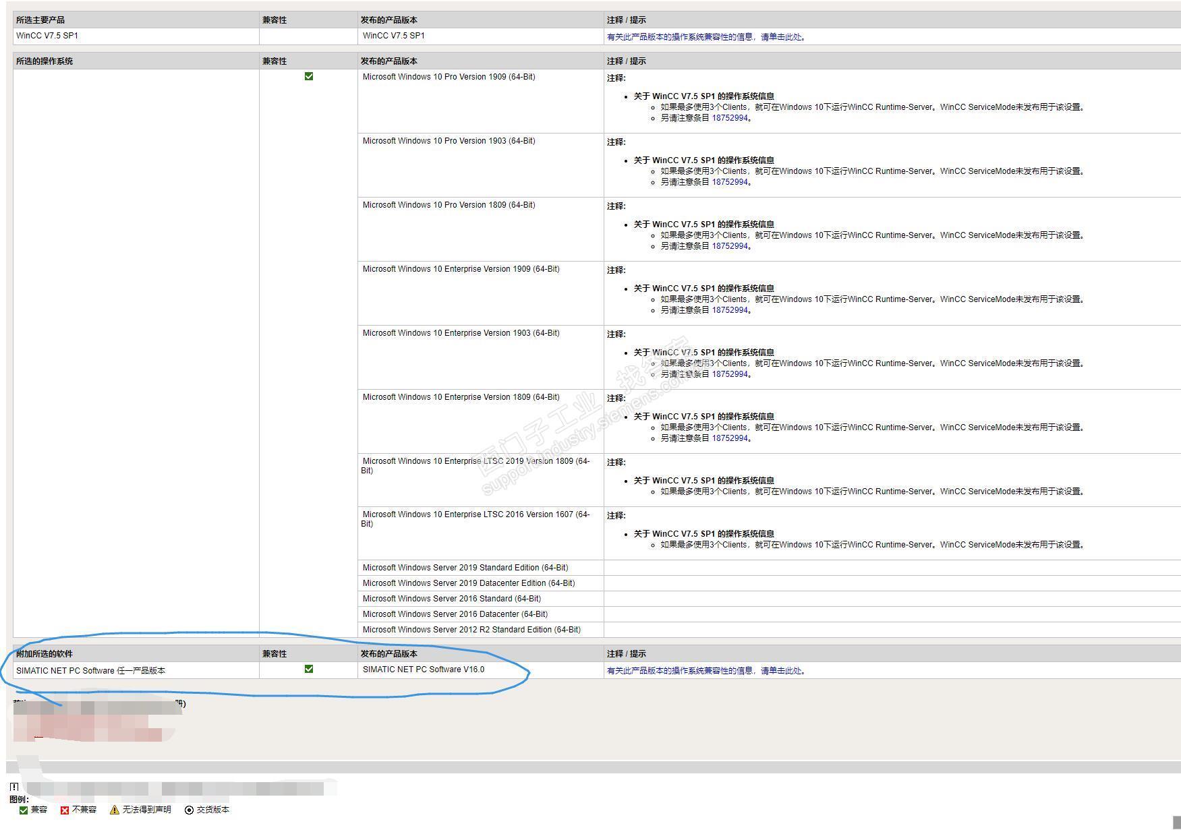Open entry 18752994 under Windows 10 Enterprise Version 1809
1181x830 pixels.
(730, 438)
